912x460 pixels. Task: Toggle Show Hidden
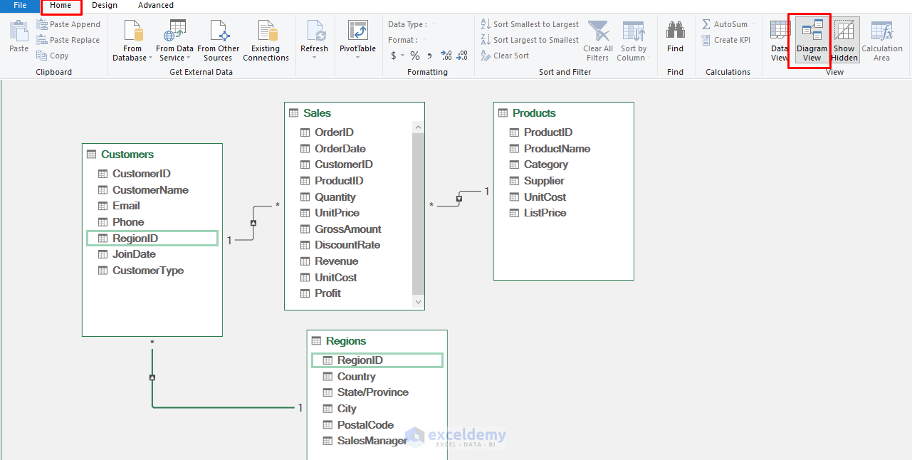point(844,41)
